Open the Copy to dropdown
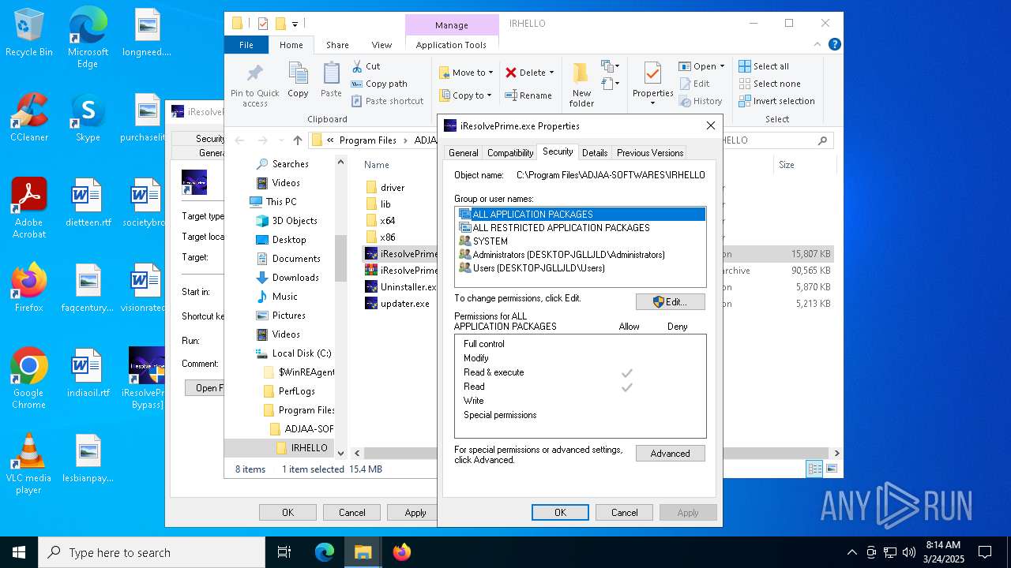Screen dimensions: 1011x568 point(465,95)
